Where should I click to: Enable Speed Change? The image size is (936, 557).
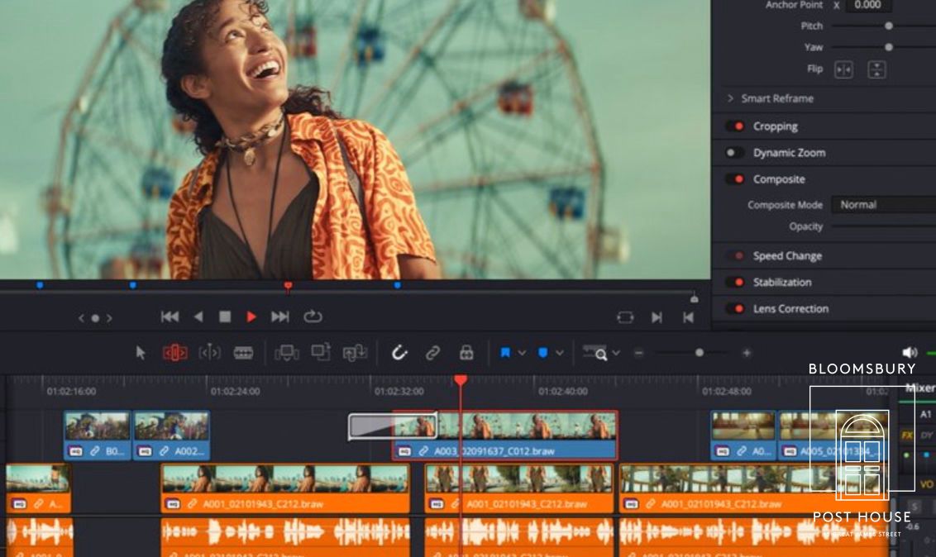pos(738,255)
